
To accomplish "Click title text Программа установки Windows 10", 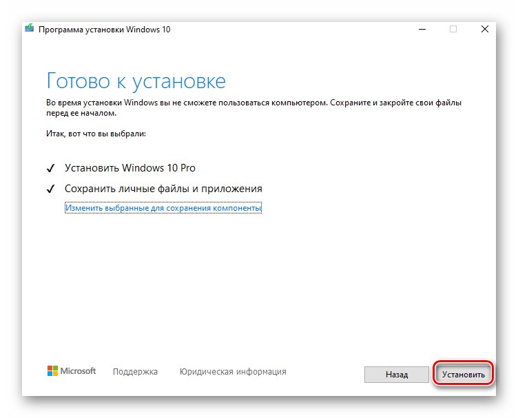I will (105, 30).
